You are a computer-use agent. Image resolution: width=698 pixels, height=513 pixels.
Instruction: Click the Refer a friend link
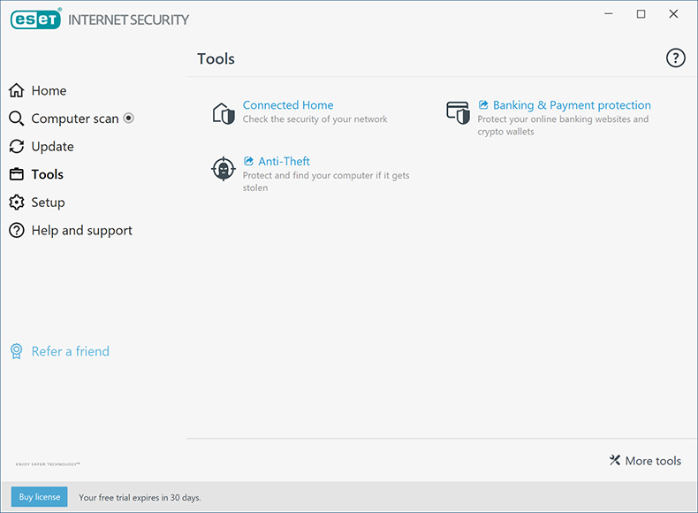click(71, 351)
